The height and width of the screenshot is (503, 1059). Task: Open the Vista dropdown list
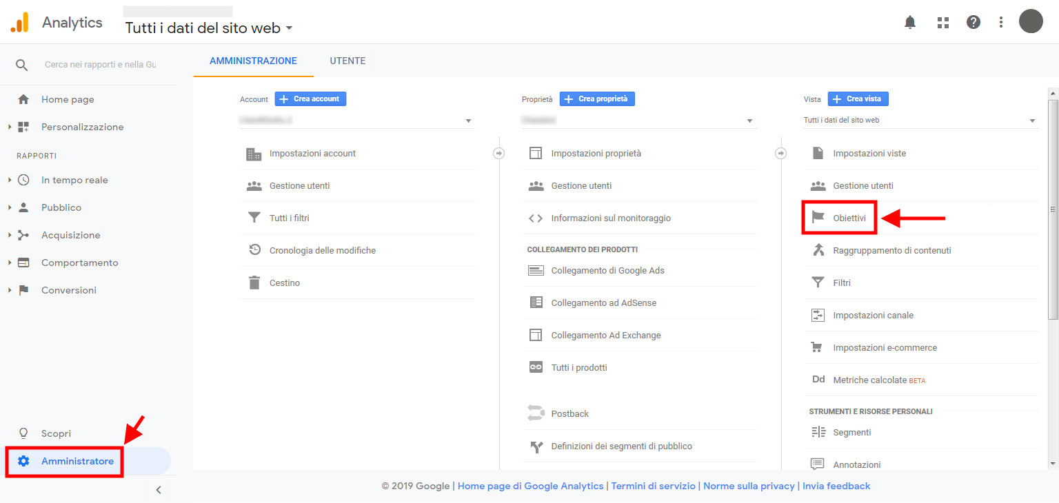click(920, 121)
